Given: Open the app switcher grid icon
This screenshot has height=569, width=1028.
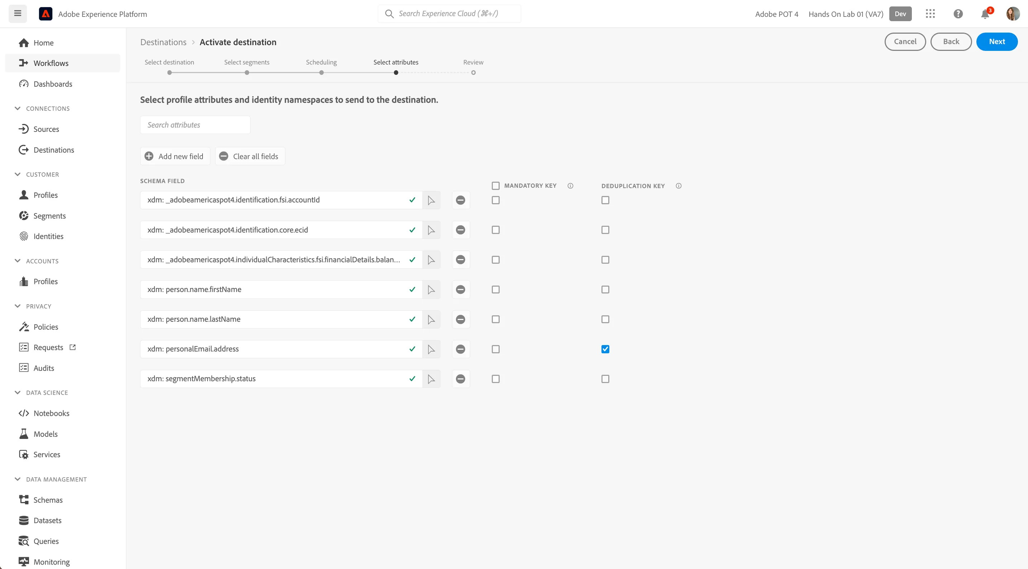Looking at the screenshot, I should (930, 14).
